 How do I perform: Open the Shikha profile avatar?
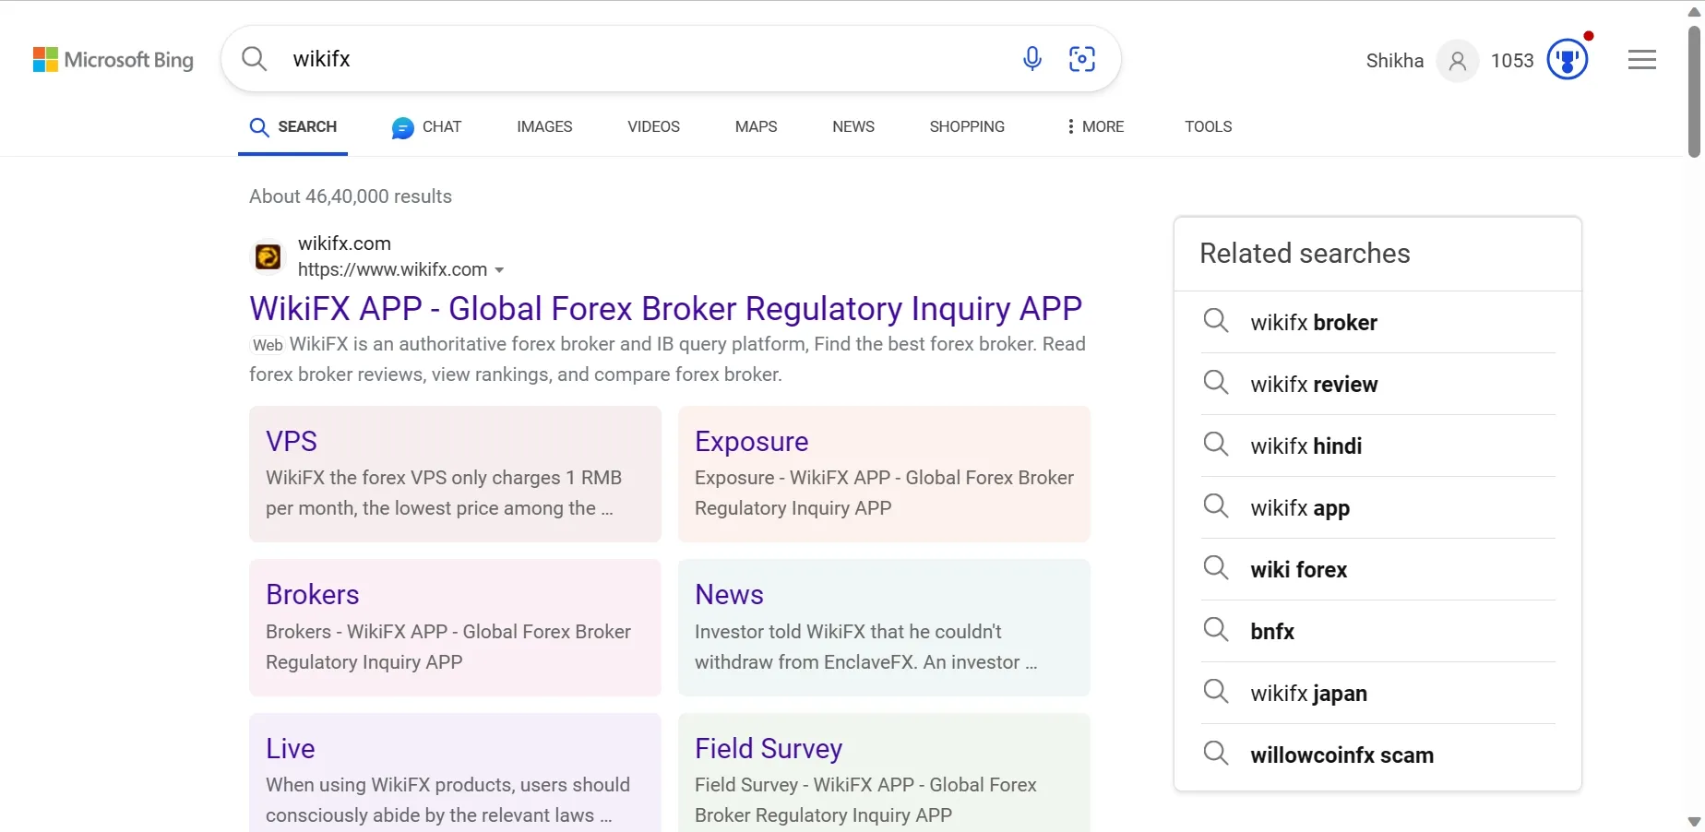click(1458, 61)
